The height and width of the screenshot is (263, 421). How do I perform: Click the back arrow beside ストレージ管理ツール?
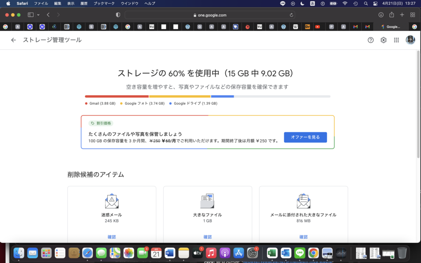coord(14,40)
